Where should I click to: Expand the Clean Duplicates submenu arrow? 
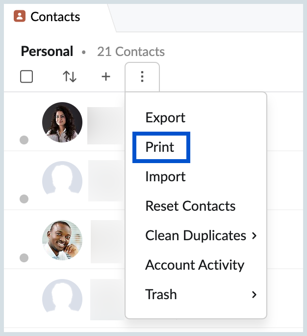click(x=254, y=236)
